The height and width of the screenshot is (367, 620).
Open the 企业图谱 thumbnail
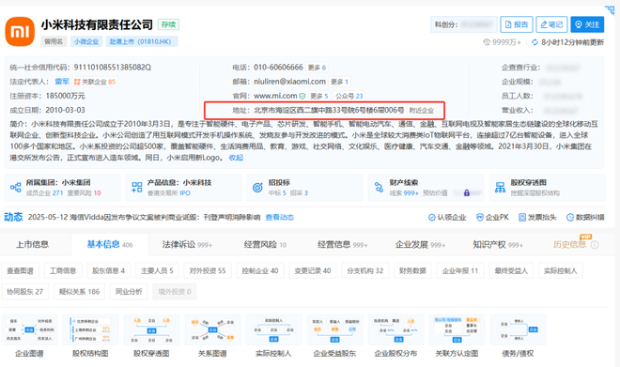point(29,329)
